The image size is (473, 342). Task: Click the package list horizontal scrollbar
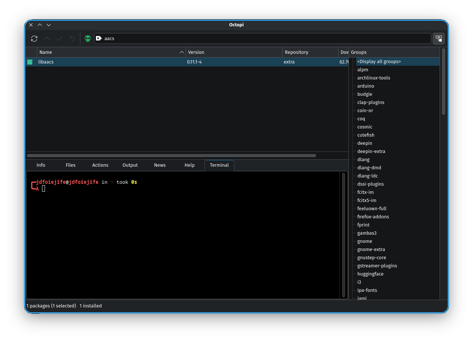pyautogui.click(x=171, y=156)
